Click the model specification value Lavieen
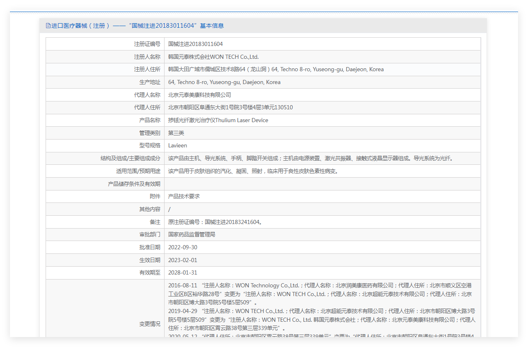 [177, 146]
